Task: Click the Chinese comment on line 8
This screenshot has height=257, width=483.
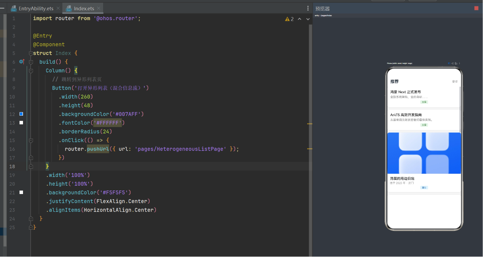Action: coord(77,79)
